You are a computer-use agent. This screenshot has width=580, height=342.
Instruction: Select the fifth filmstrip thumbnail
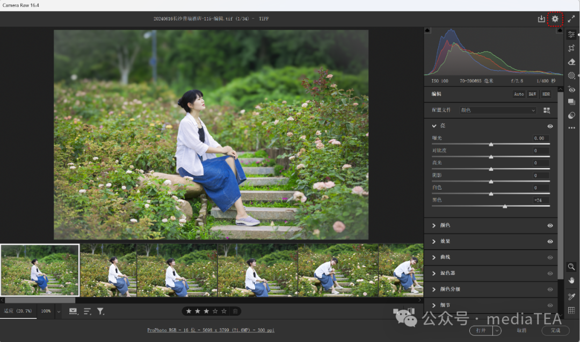[x=338, y=270]
